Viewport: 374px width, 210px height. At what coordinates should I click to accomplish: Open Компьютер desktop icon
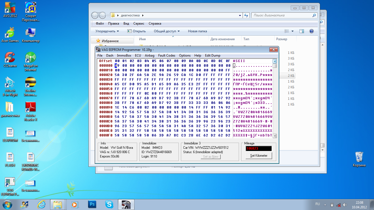coord(30,35)
